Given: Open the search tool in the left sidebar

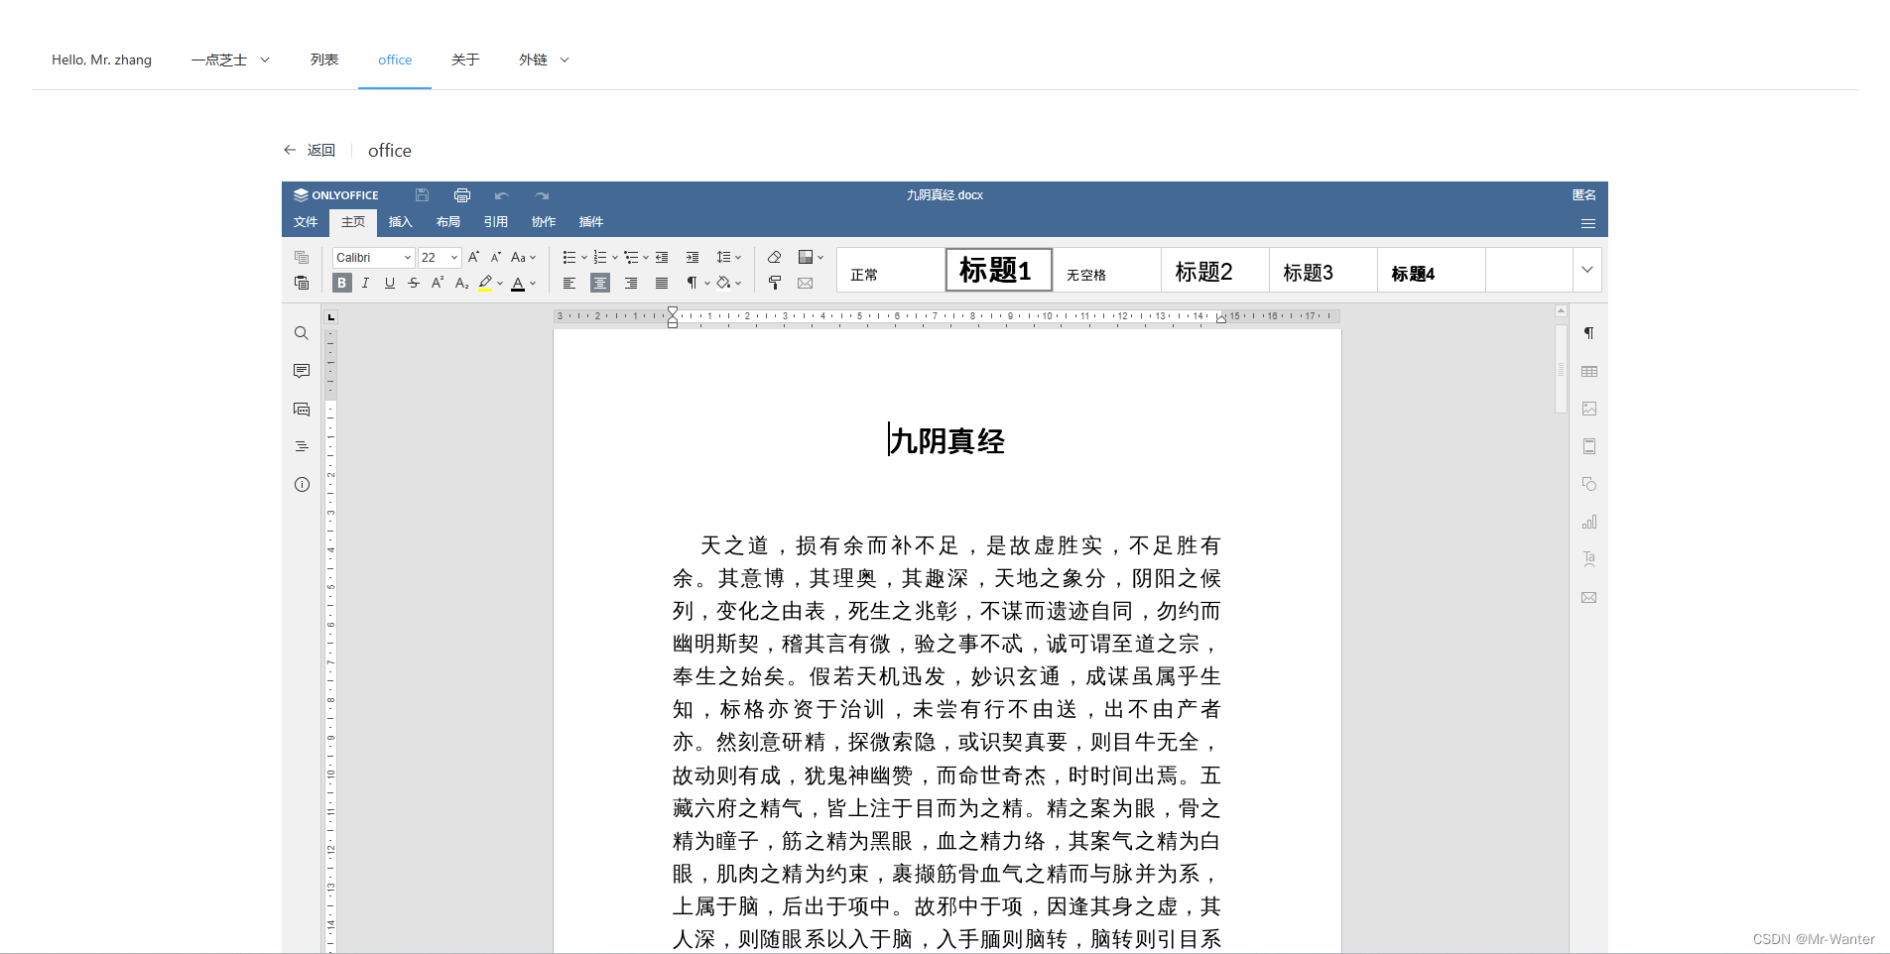Looking at the screenshot, I should click(301, 333).
